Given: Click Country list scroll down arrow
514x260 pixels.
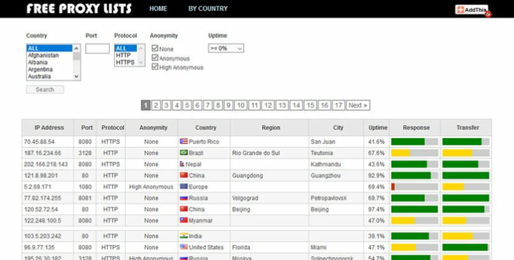Looking at the screenshot, I should coord(76,76).
